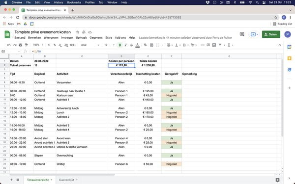Collapse the menus with the caret arrow
Viewport: 295px width, 184px height.
coord(280,45)
